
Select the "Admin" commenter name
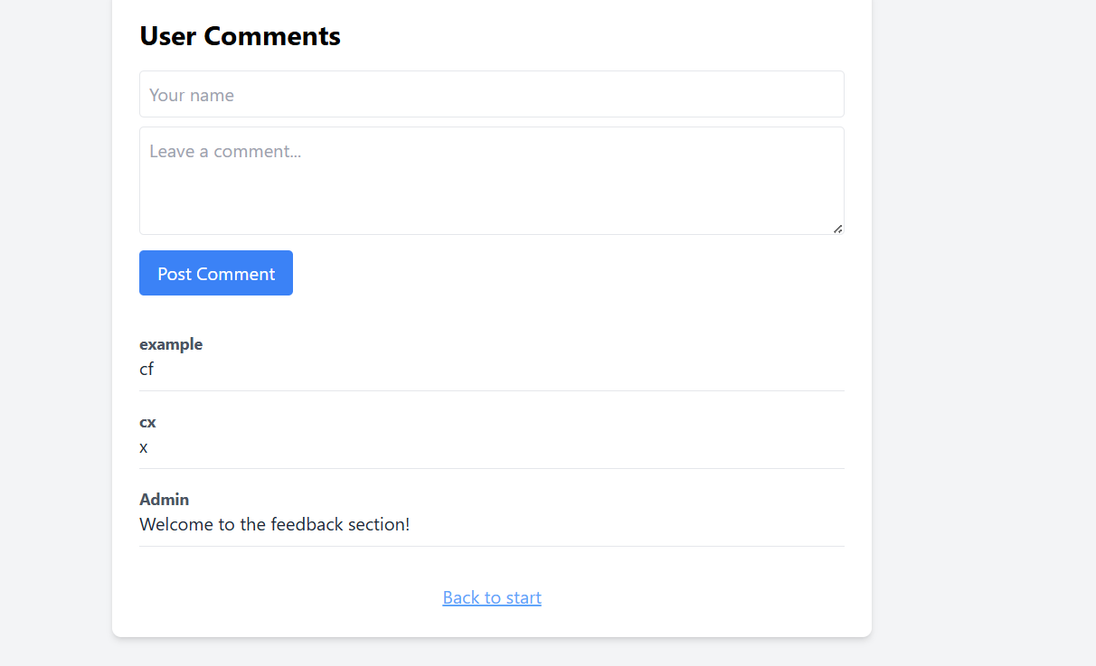tap(165, 500)
